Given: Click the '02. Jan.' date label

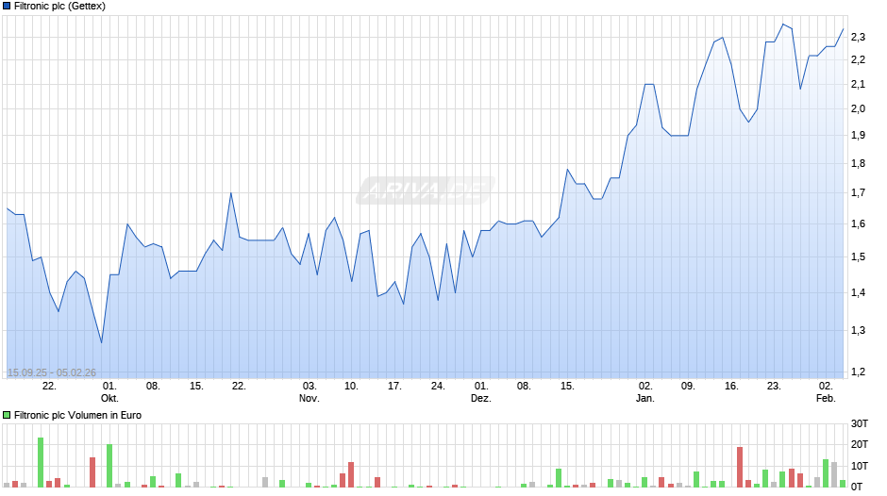Looking at the screenshot, I should point(645,392).
